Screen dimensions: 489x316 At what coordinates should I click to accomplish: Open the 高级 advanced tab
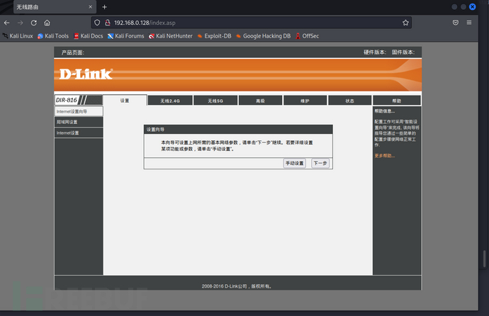260,101
